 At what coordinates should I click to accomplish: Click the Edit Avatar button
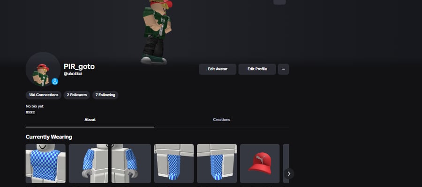click(x=218, y=69)
